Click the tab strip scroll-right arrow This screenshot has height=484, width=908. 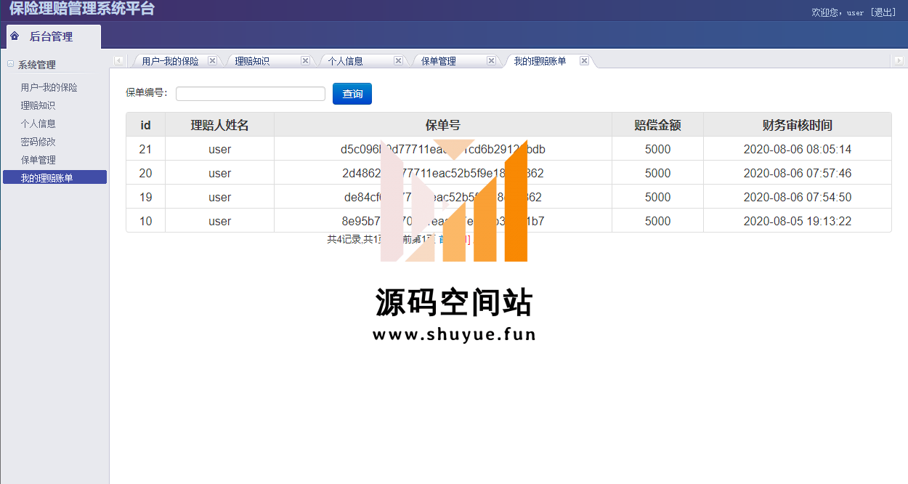click(899, 60)
